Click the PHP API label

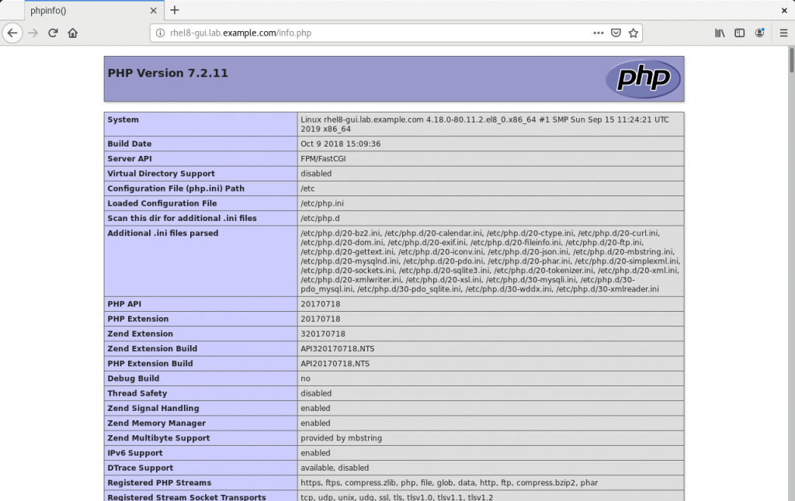coord(124,304)
